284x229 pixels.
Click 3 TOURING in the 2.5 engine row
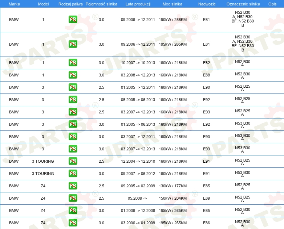tap(43, 161)
